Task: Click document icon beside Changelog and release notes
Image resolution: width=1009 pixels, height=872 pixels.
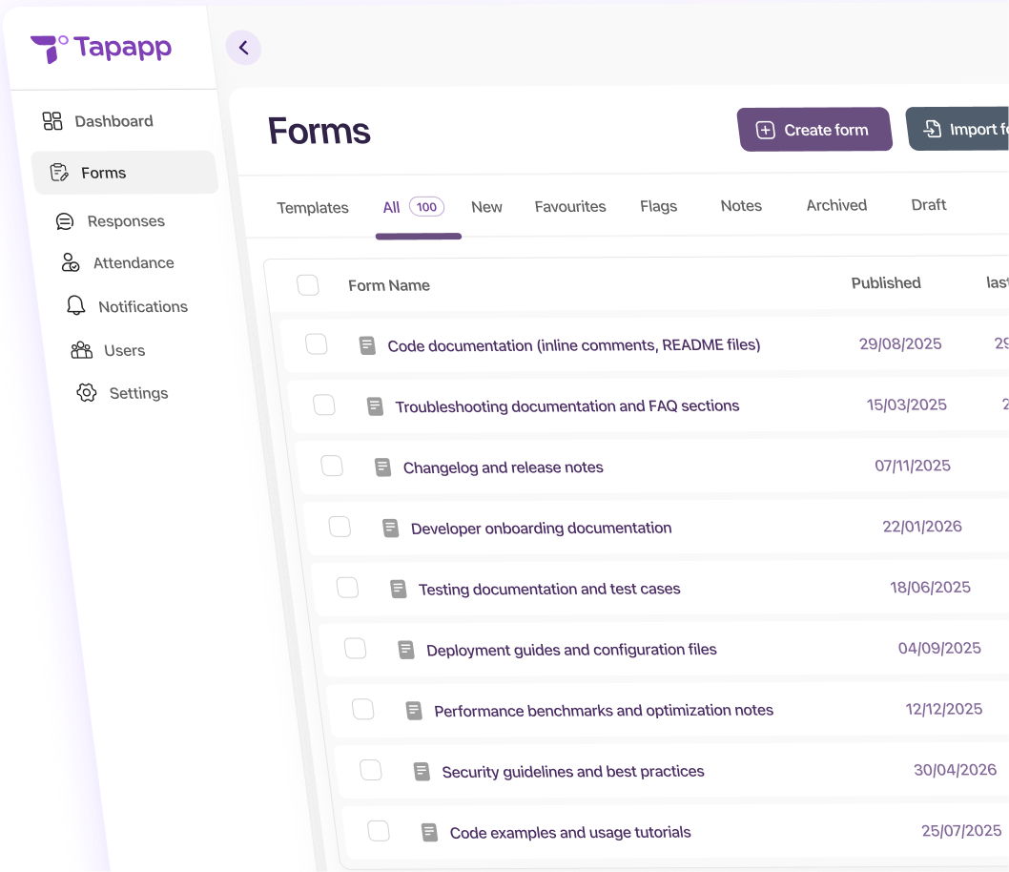Action: (x=382, y=467)
